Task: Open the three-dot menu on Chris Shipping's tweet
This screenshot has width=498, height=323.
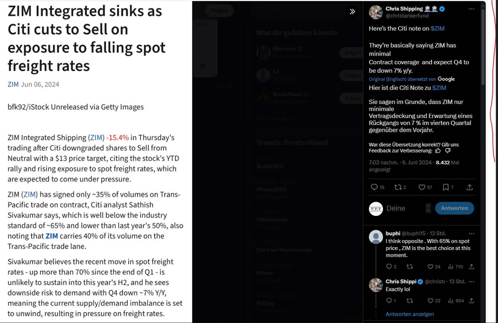Action: click(x=471, y=9)
